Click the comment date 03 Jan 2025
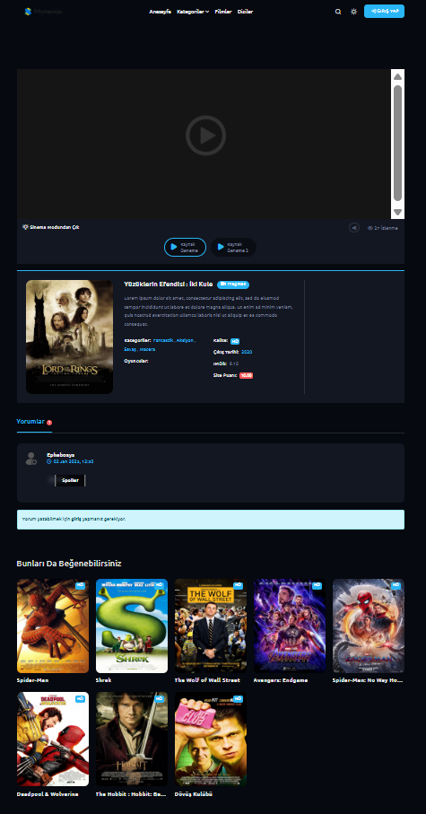The image size is (426, 814). (70, 461)
